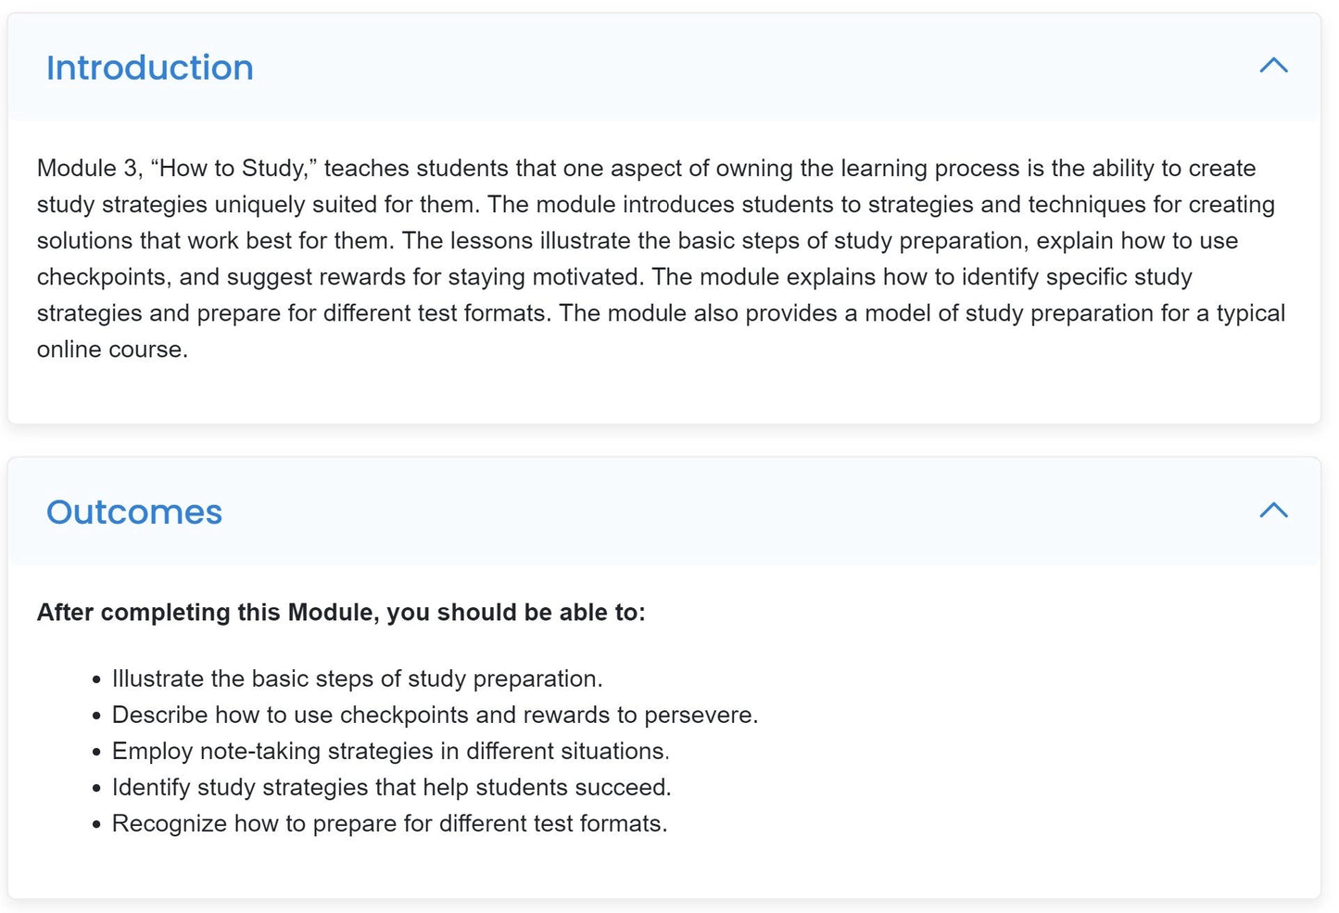This screenshot has width=1339, height=913.
Task: Select the "Recognize how to prepare" outcome
Action: 389,824
